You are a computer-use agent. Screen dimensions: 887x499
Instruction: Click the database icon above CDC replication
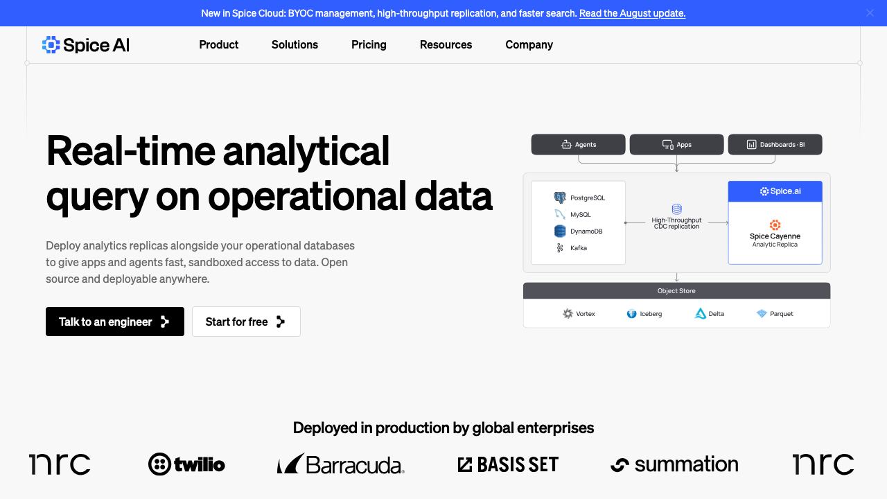pyautogui.click(x=676, y=209)
